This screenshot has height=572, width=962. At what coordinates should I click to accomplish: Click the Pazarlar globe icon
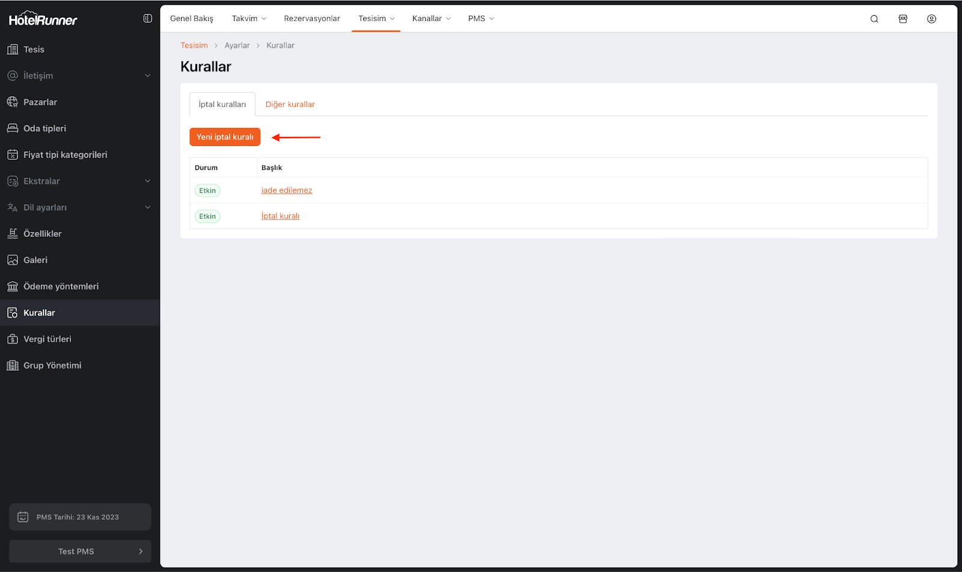point(13,102)
